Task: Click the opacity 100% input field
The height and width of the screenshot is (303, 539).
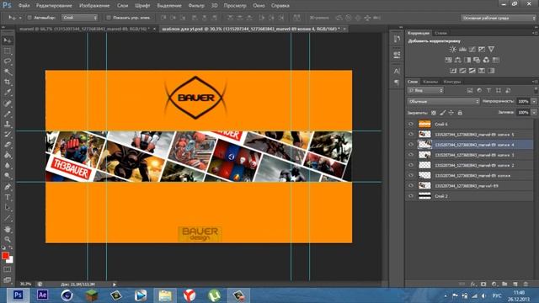Action: point(523,101)
